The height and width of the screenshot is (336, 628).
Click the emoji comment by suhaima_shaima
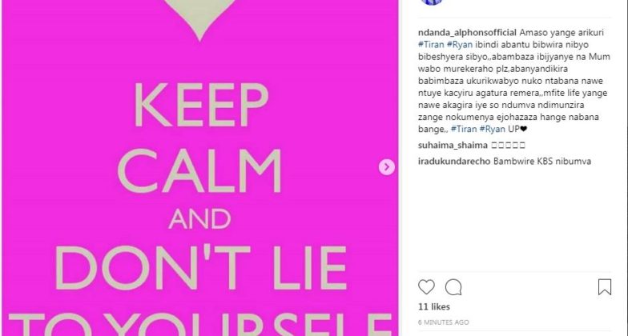point(508,146)
